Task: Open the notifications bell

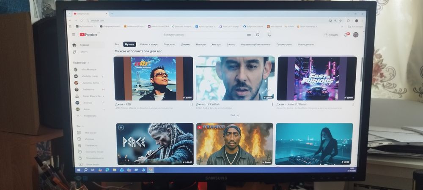Action: [346, 35]
